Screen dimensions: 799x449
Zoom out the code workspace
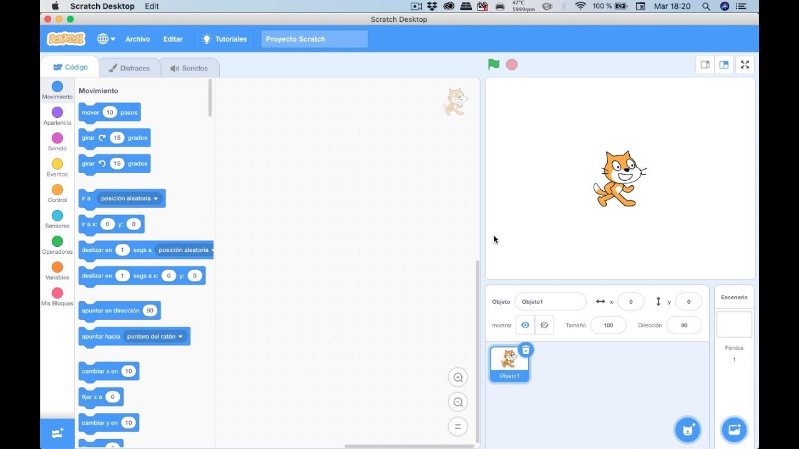click(458, 402)
